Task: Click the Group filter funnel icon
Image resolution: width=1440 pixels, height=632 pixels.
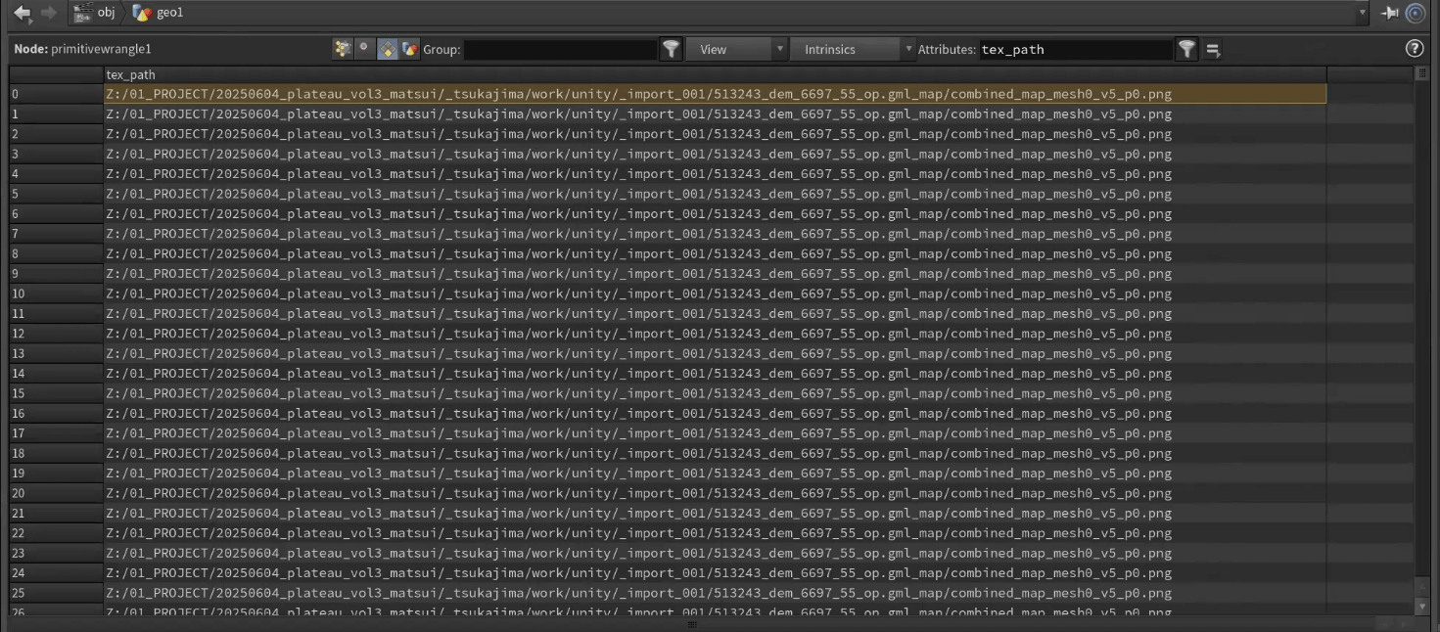Action: click(671, 49)
